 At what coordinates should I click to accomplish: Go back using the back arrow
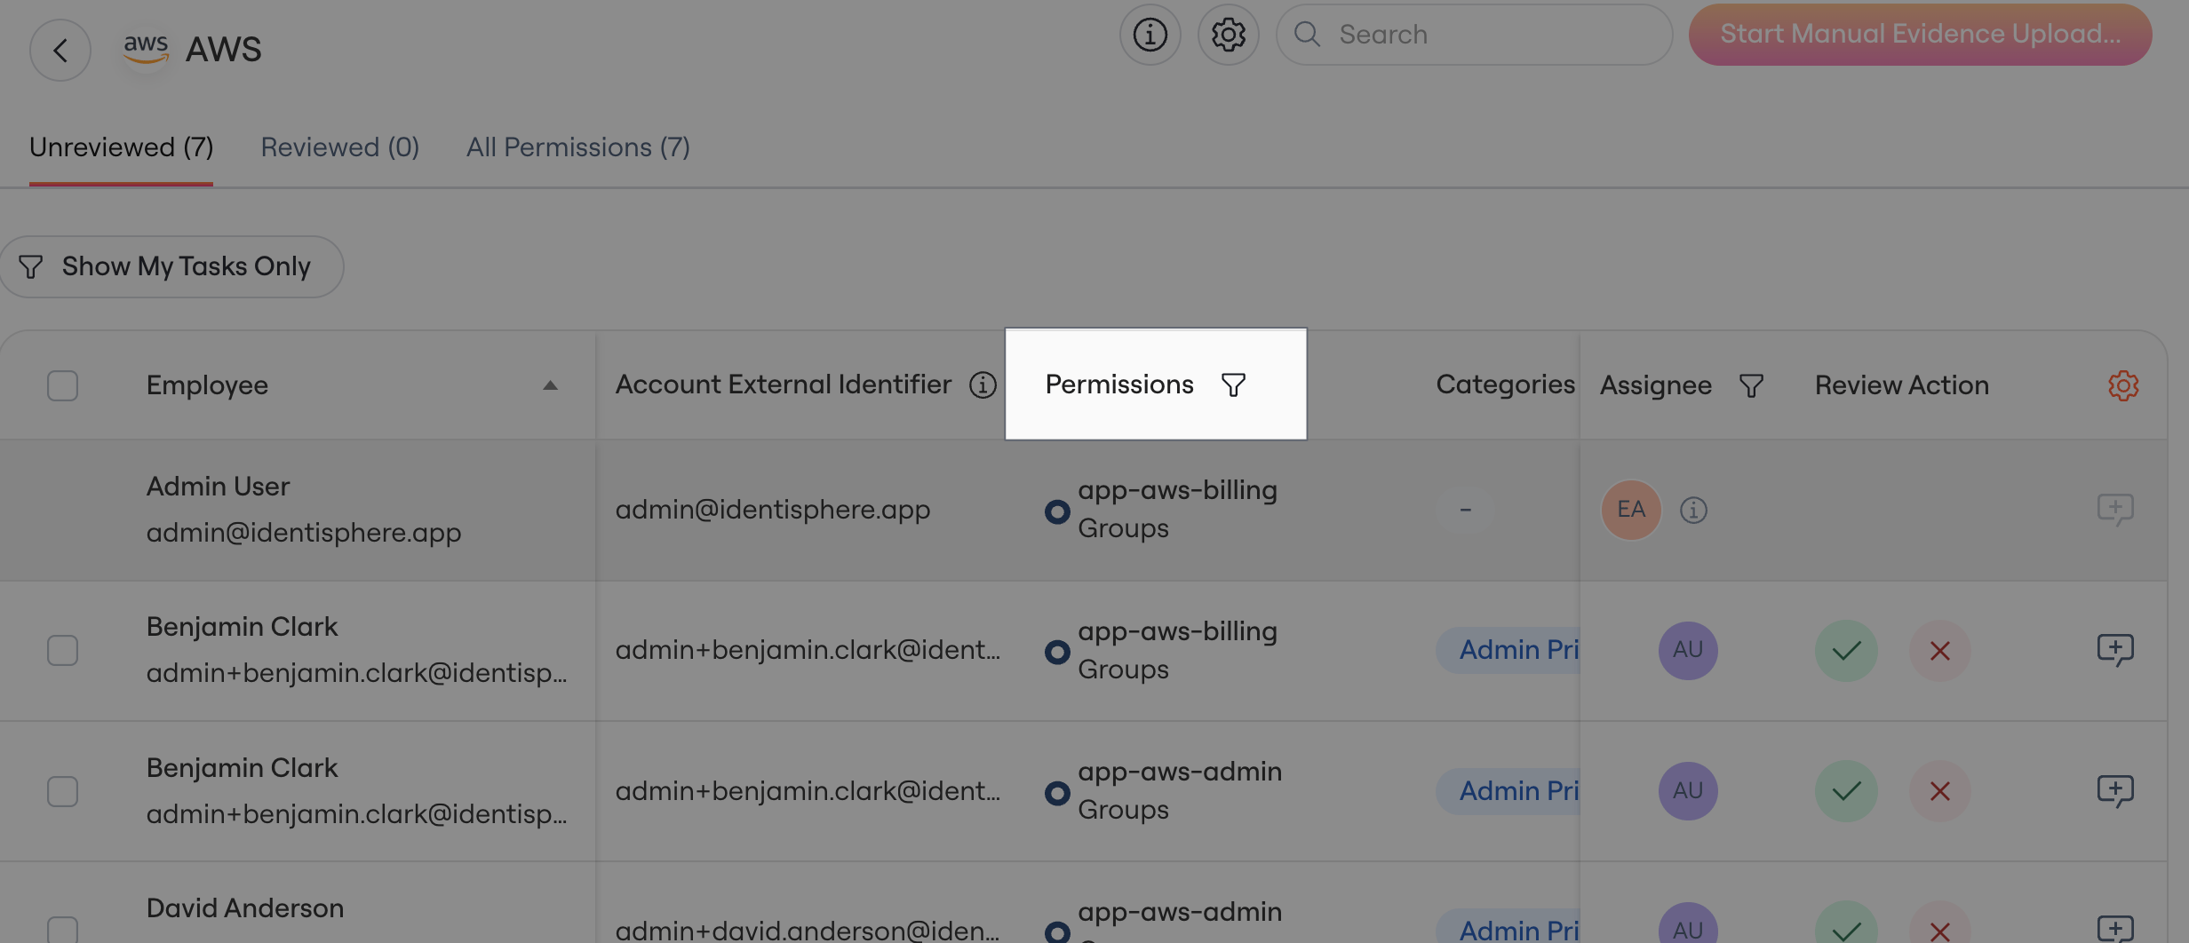click(x=60, y=50)
